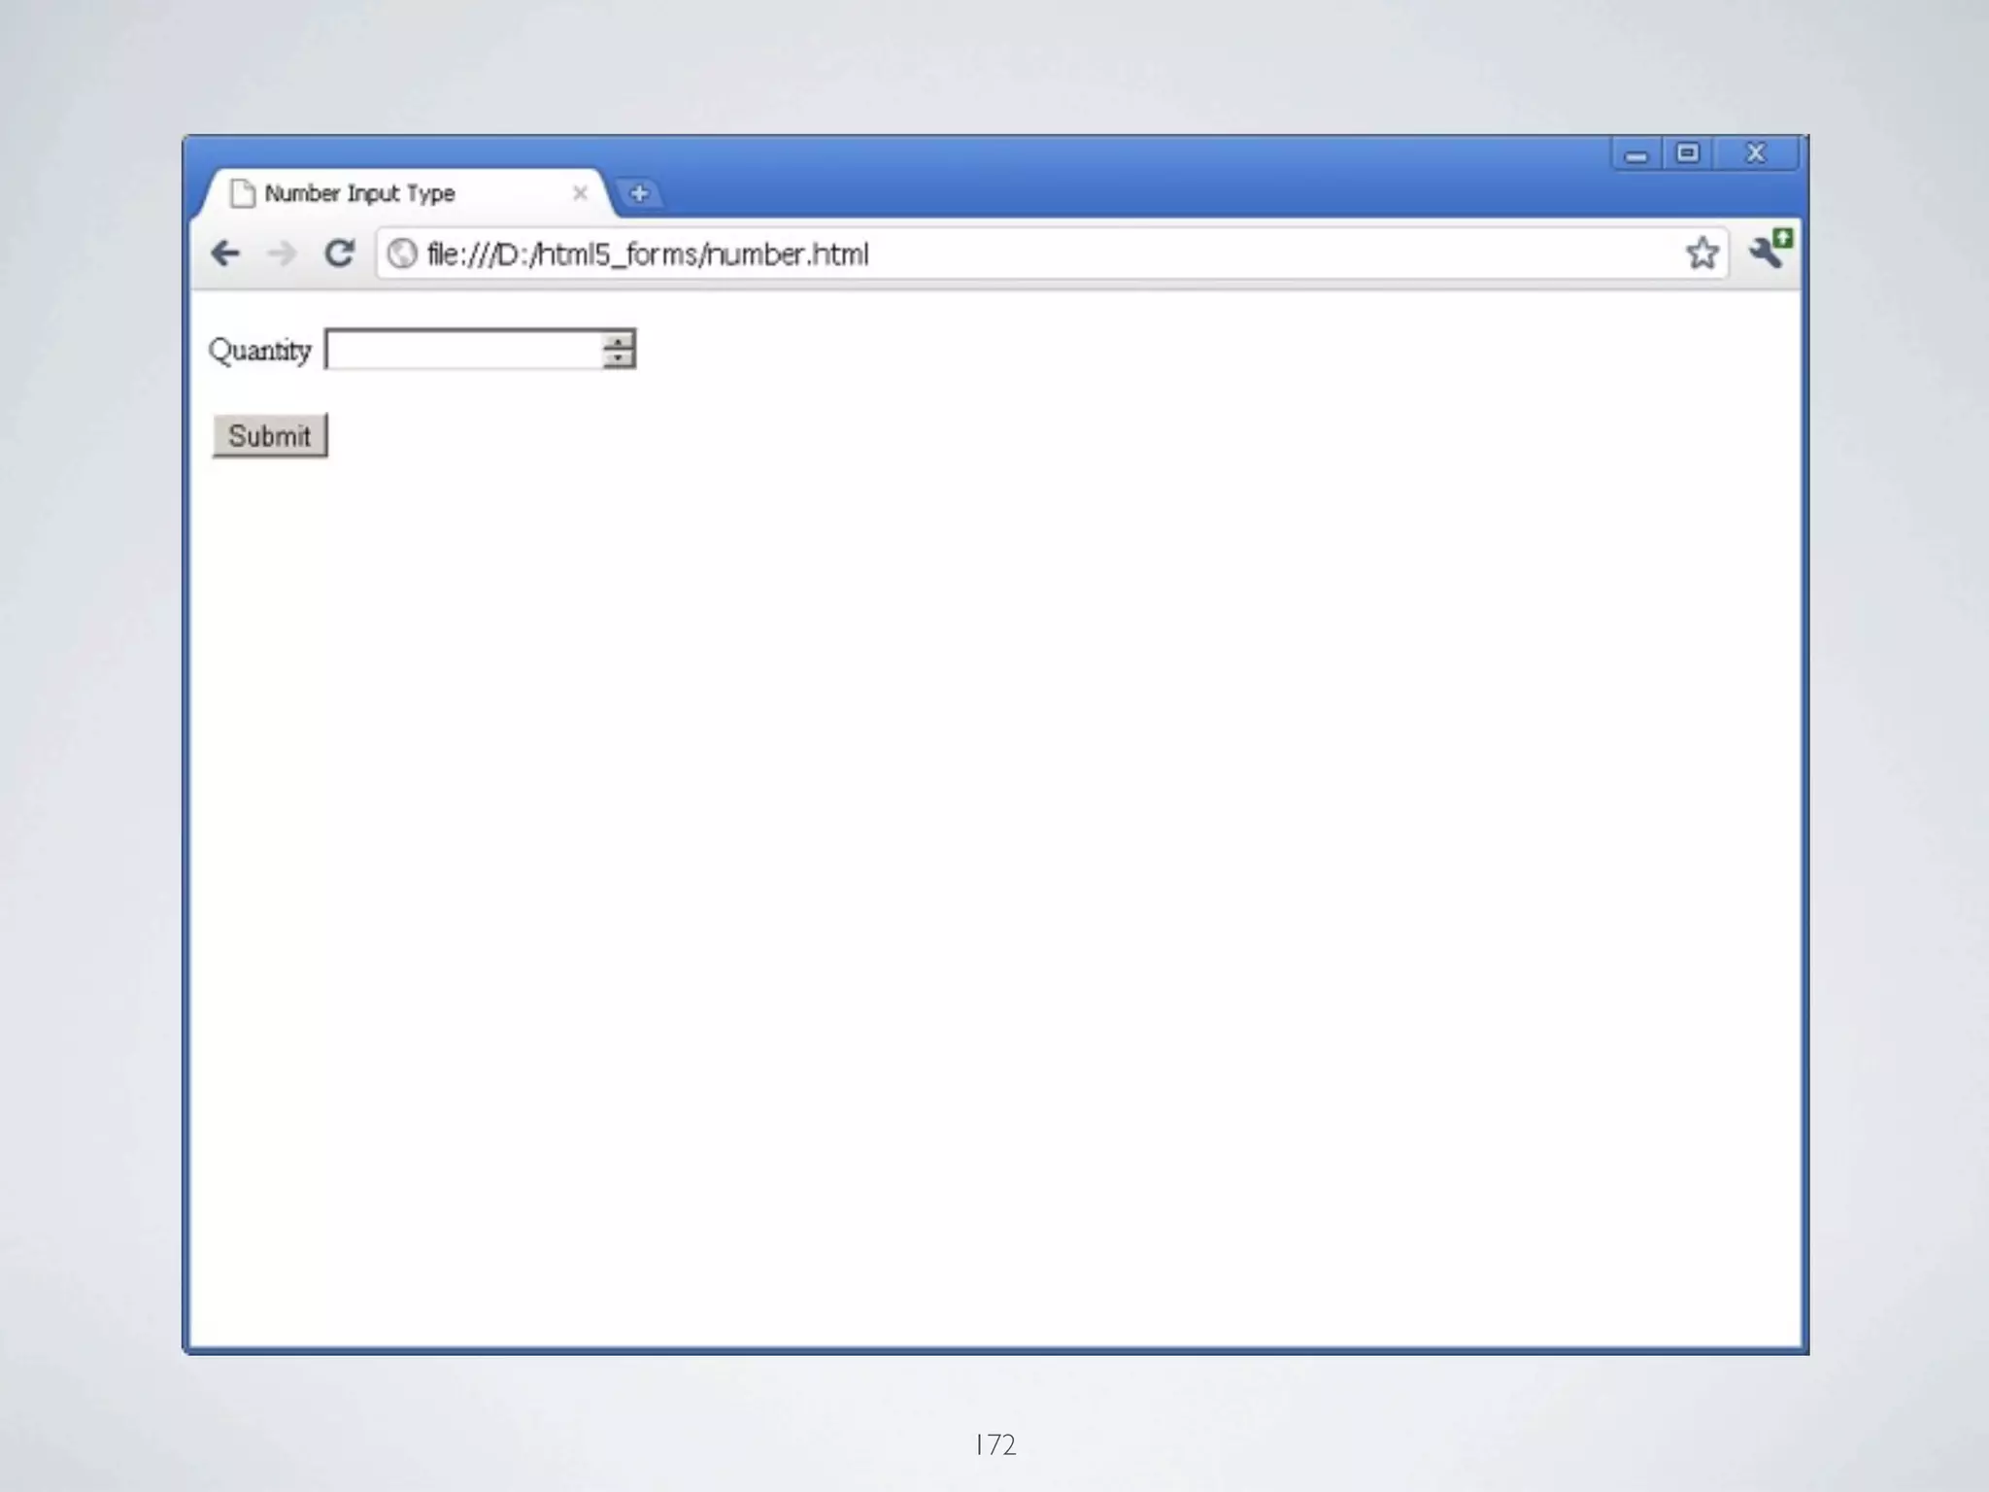Click the slide number 172
1989x1492 pixels.
click(995, 1444)
